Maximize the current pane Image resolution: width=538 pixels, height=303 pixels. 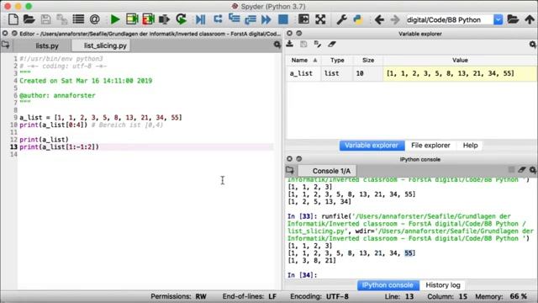click(x=303, y=19)
